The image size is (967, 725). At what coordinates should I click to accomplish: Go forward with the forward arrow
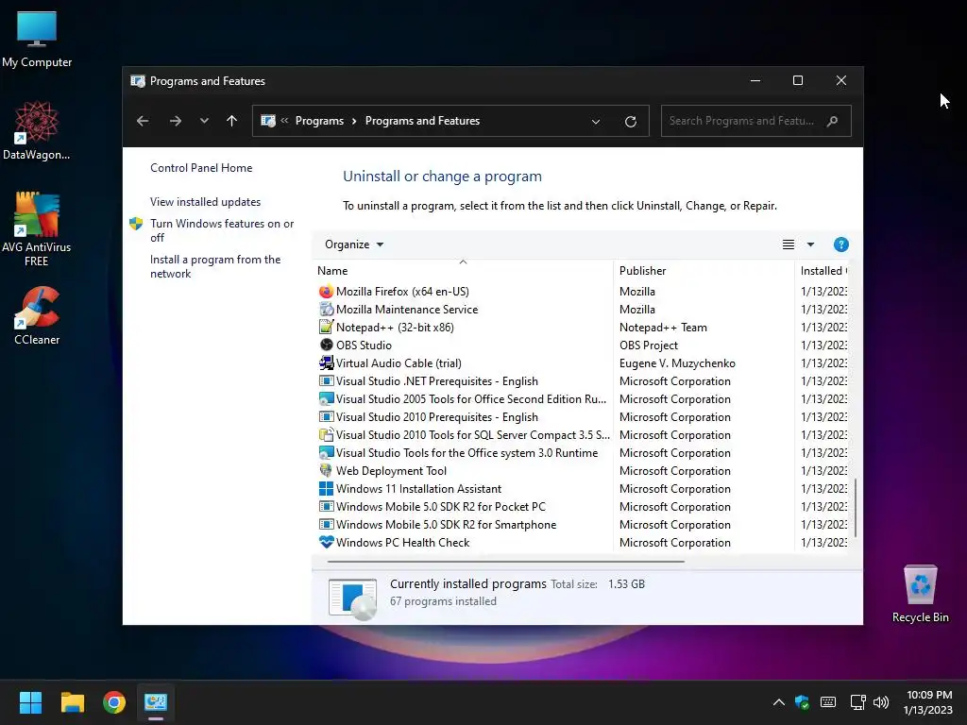point(176,121)
